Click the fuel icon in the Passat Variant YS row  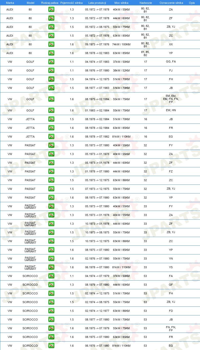pos(51,267)
